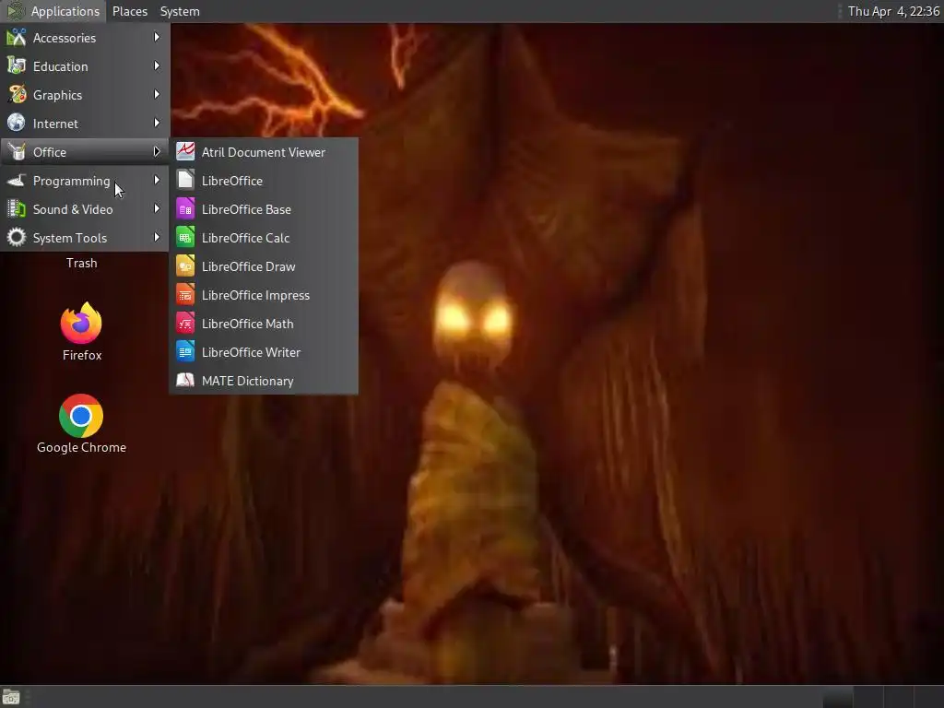Screen dimensions: 944x708
Task: Expand the Sound & Video submenu arrow
Action: (157, 209)
